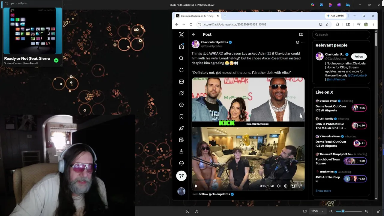The height and width of the screenshot is (216, 384).
Task: Open Chrome media controls icon
Action: pyautogui.click(x=358, y=24)
